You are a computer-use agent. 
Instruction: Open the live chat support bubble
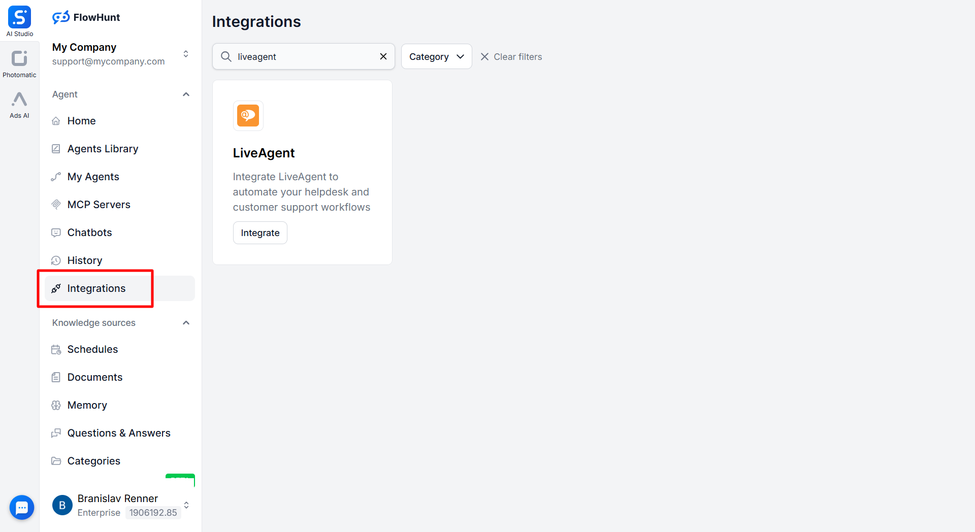click(x=22, y=507)
